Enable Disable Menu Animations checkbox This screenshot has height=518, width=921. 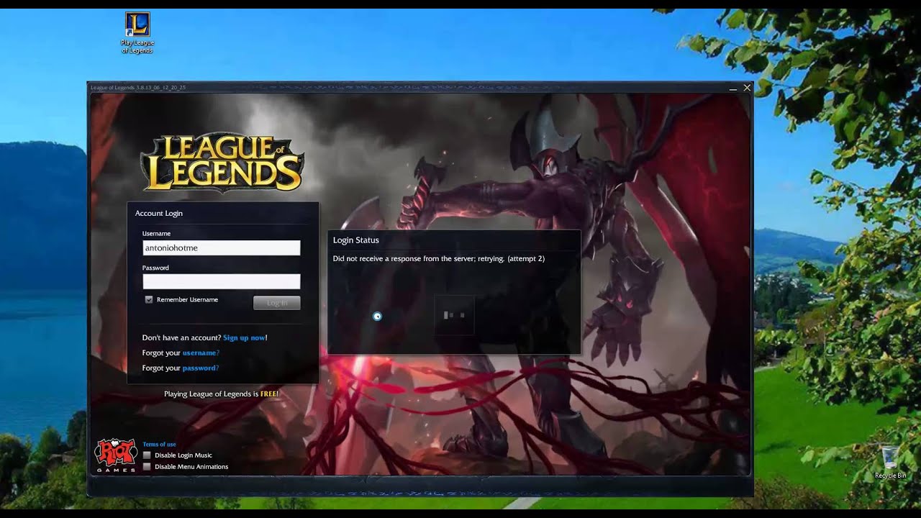147,466
